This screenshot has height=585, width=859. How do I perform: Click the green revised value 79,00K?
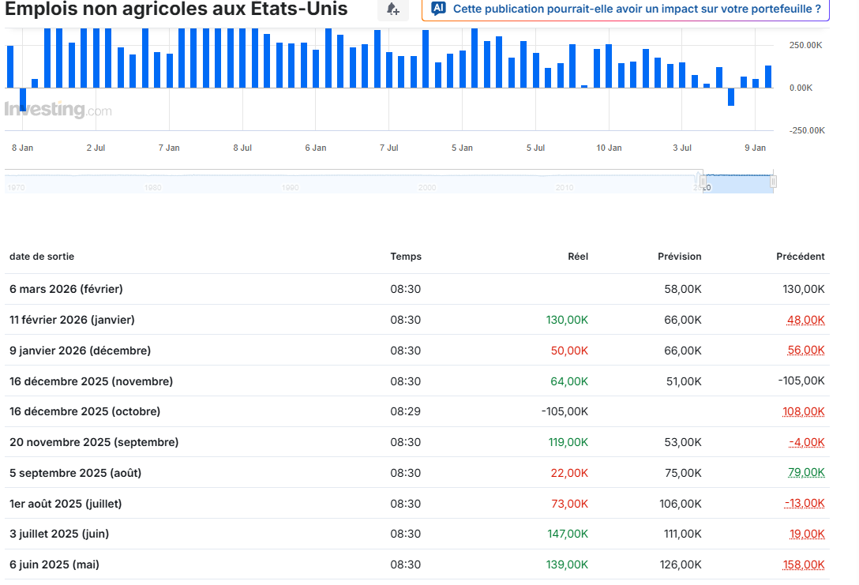coord(806,472)
